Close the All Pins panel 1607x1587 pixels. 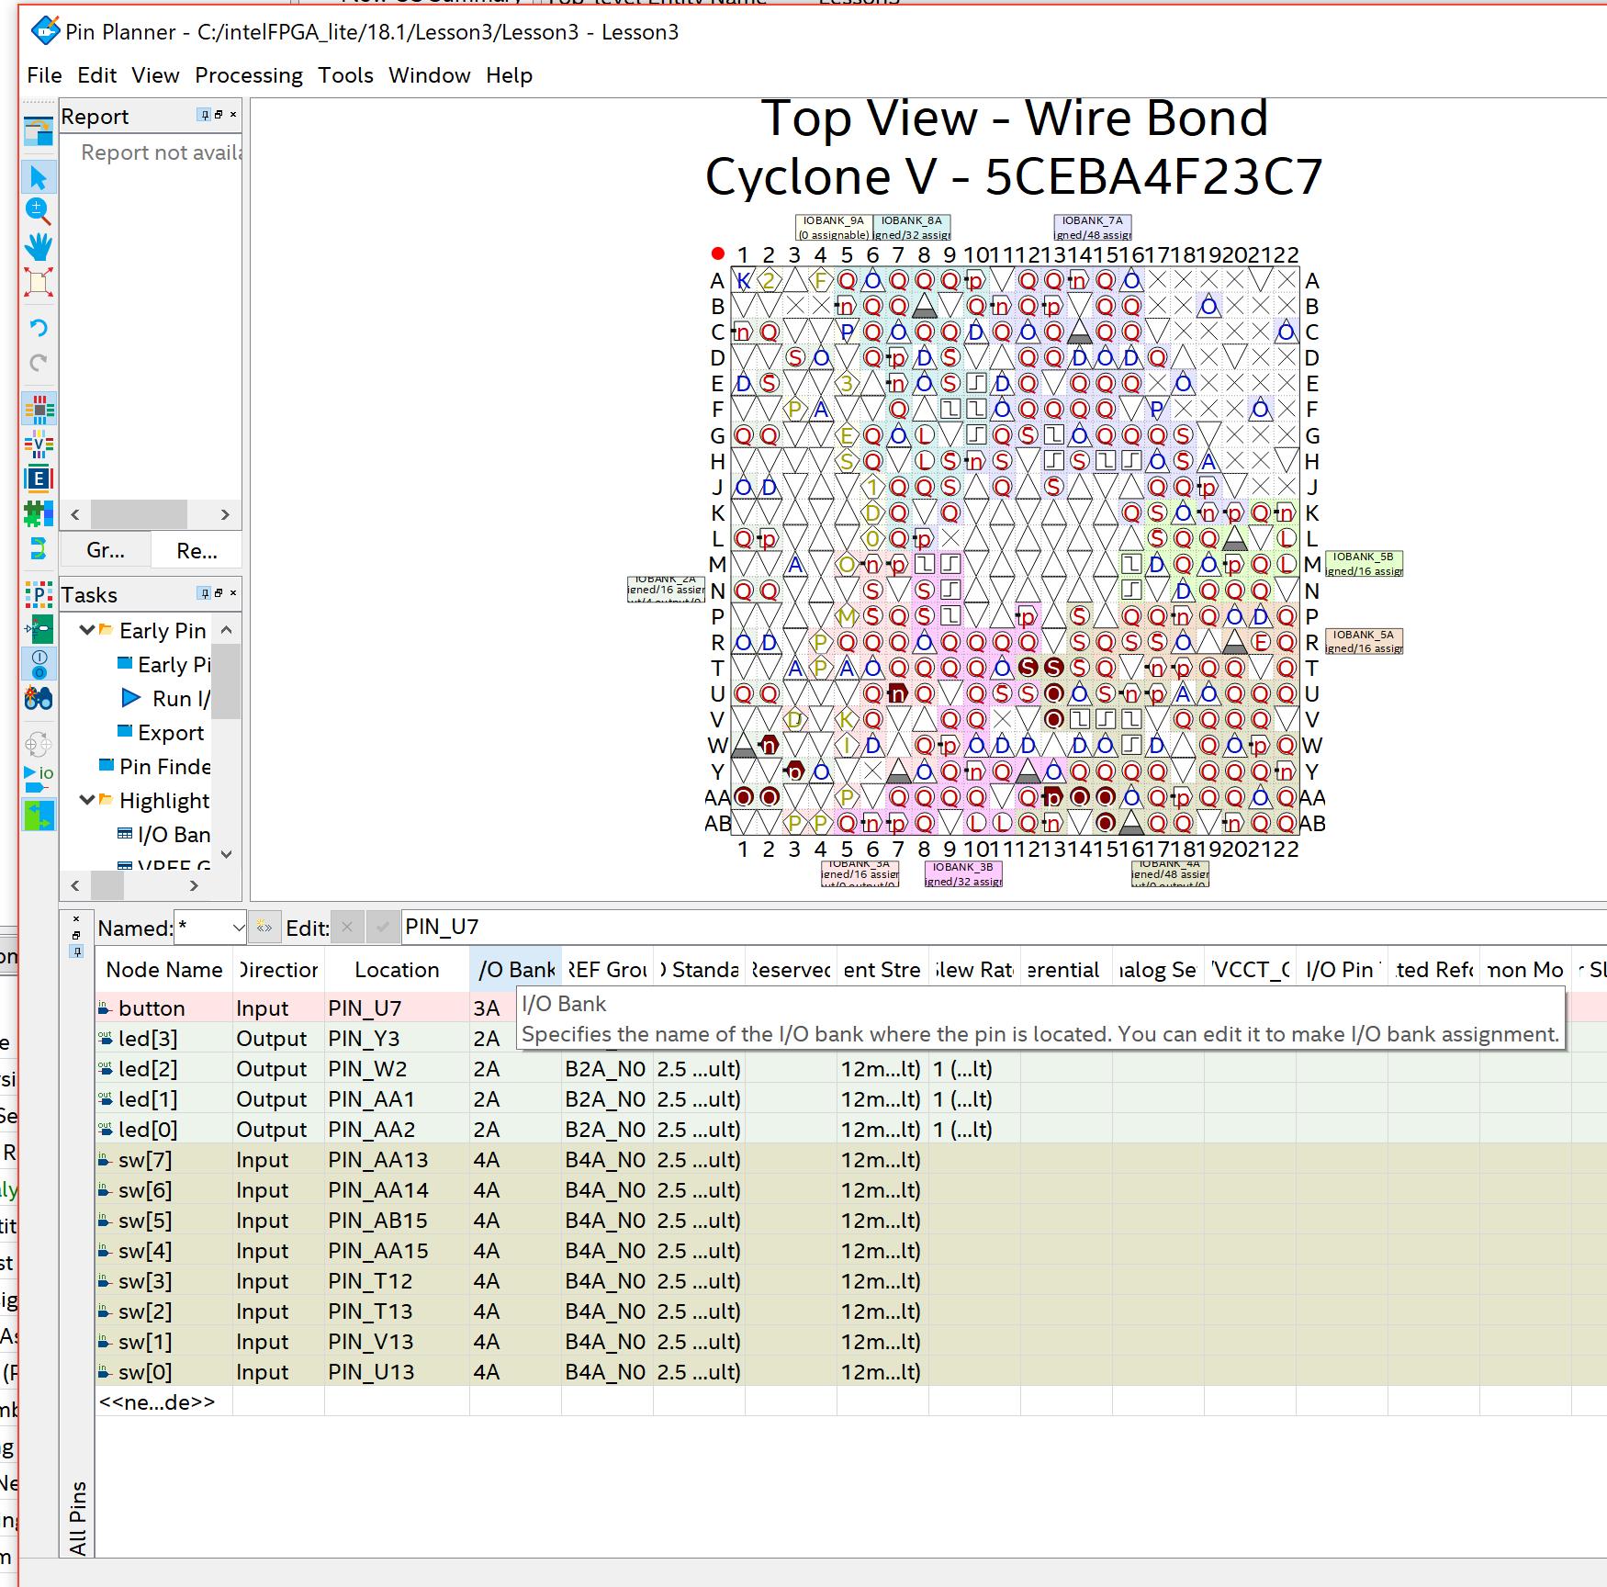[x=76, y=918]
